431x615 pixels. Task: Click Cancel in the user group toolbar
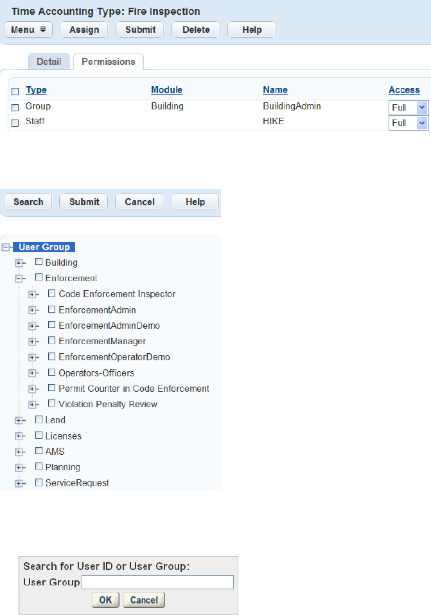click(x=140, y=202)
